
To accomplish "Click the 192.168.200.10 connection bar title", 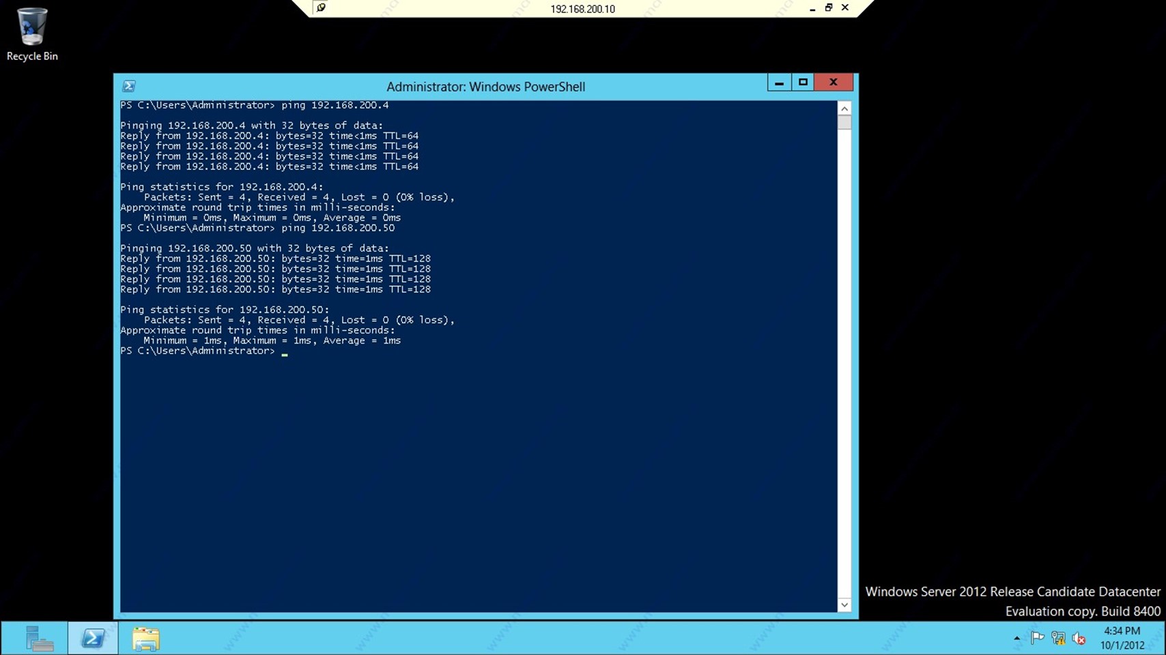I will click(582, 9).
